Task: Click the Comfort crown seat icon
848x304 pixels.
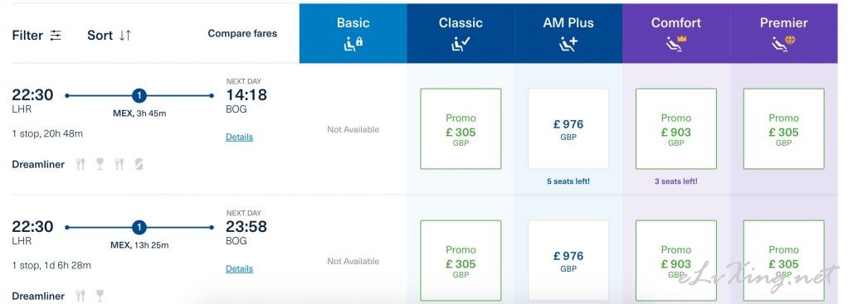Action: tap(676, 44)
